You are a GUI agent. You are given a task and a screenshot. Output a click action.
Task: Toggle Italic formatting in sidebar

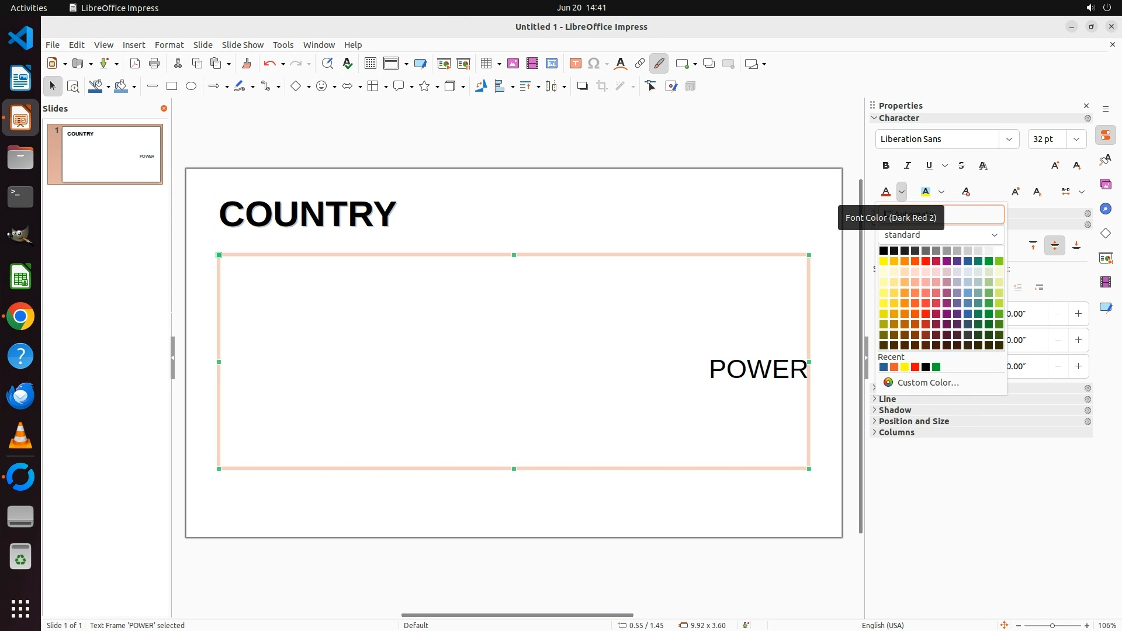click(x=908, y=166)
